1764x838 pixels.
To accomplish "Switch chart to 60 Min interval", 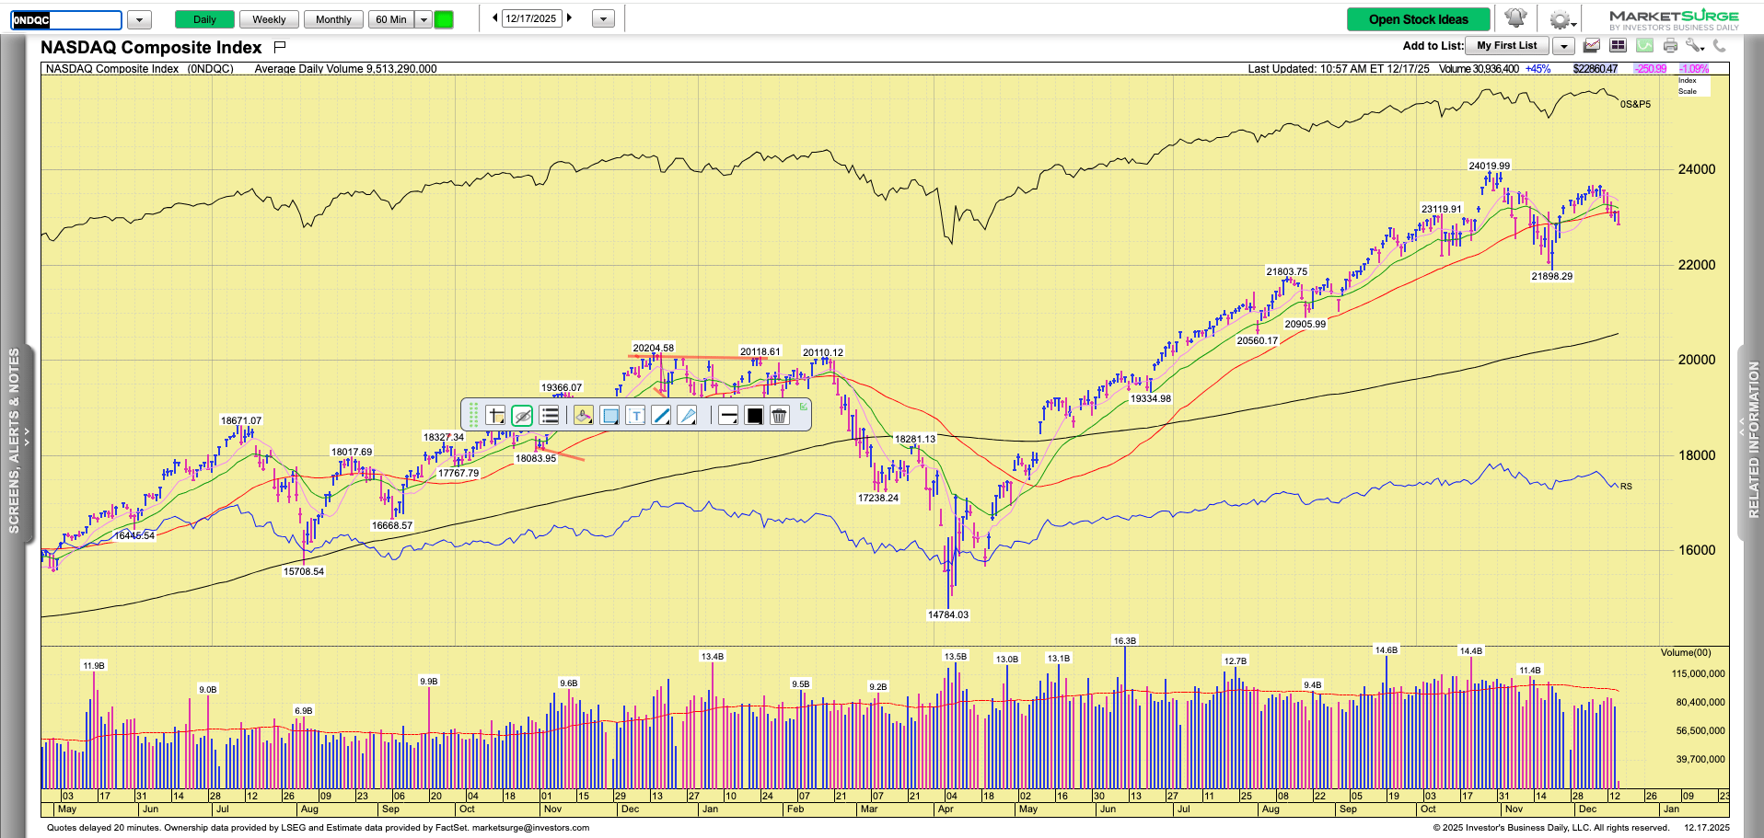I will coord(391,19).
